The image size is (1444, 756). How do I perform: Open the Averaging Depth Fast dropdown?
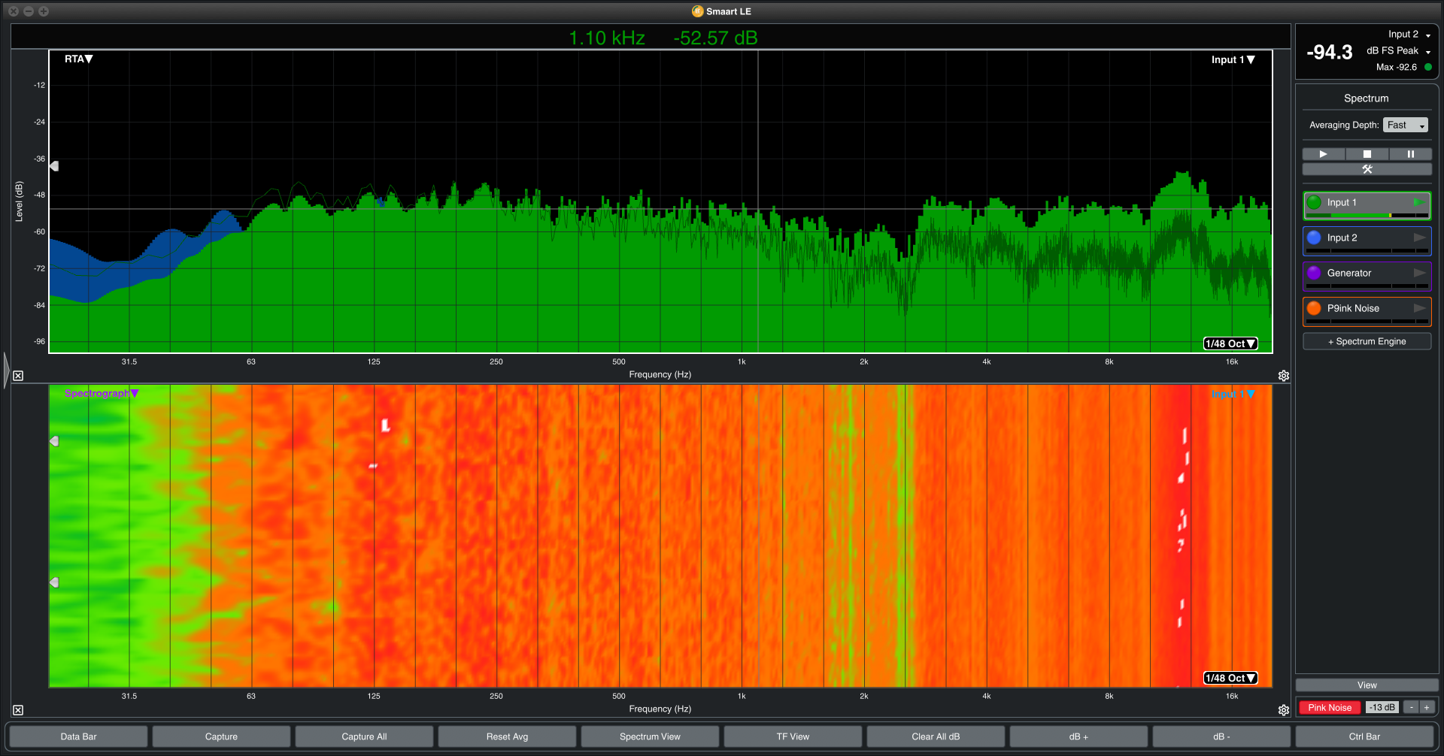(x=1405, y=125)
